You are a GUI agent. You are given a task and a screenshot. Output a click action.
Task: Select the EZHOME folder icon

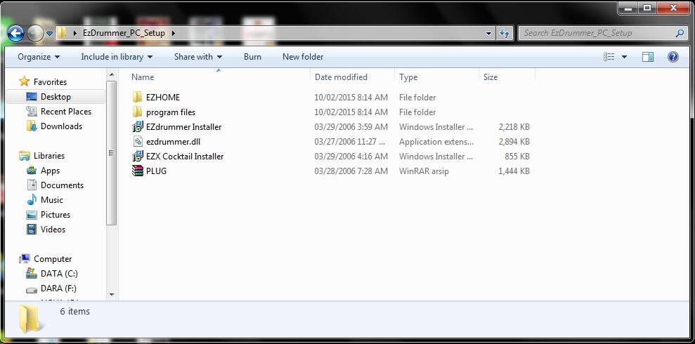tap(138, 98)
